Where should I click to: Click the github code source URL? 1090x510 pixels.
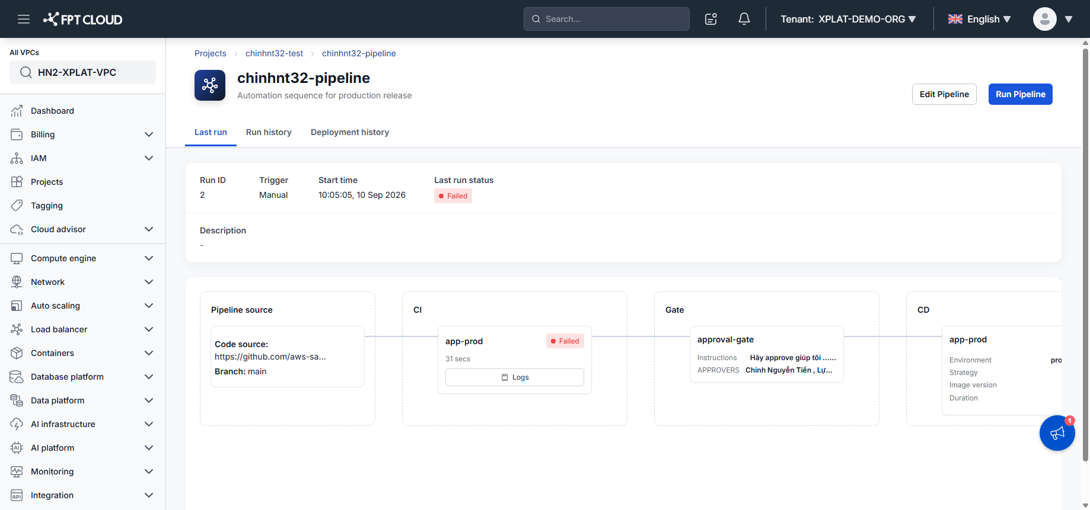pos(270,357)
